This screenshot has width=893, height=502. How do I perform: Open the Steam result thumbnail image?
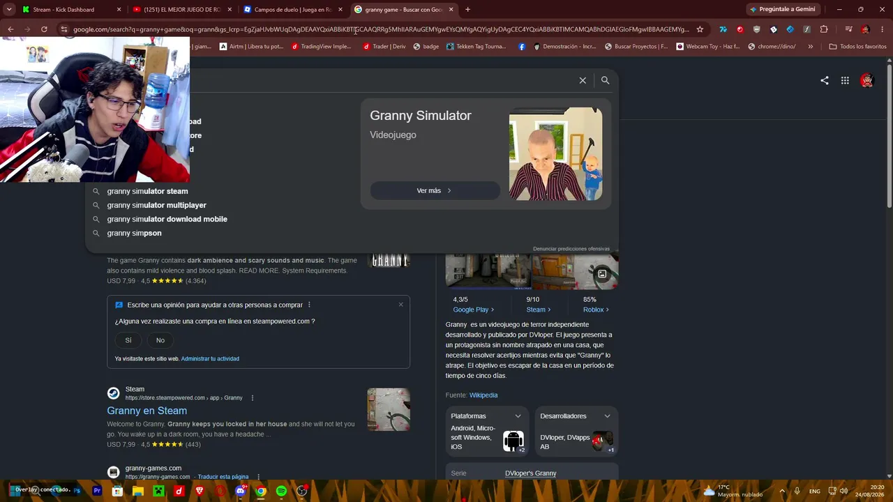(x=389, y=409)
